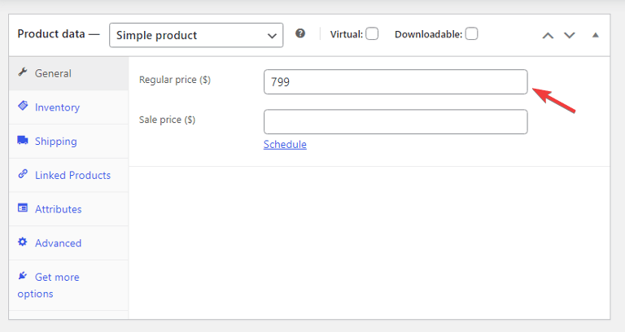Enable the Virtual checkbox
The width and height of the screenshot is (625, 332).
pyautogui.click(x=372, y=34)
